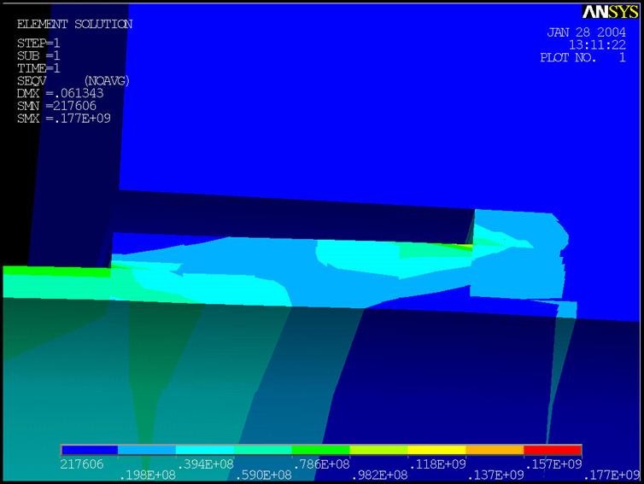Click legend value .394E+08

tap(205, 464)
